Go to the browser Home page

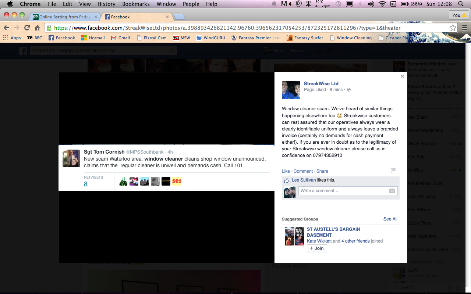[x=37, y=28]
